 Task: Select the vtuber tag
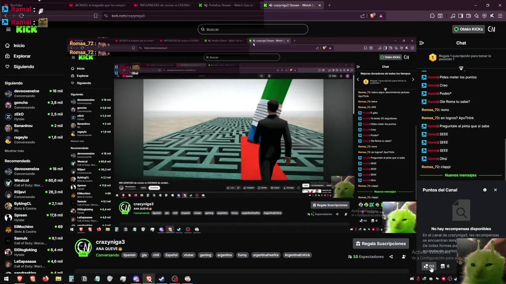(189, 255)
